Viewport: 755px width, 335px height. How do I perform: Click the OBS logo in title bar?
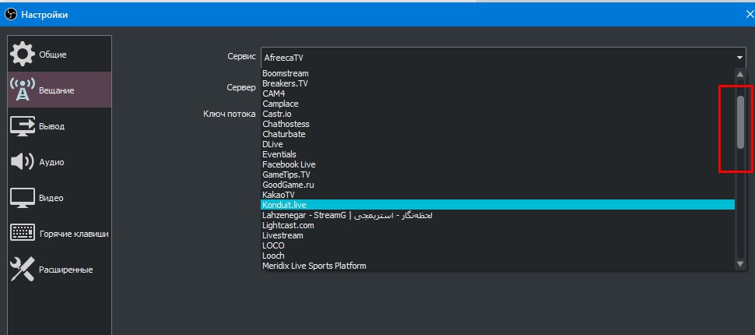11,15
